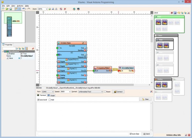Click the component search field containing 'divid'

(x=162, y=13)
